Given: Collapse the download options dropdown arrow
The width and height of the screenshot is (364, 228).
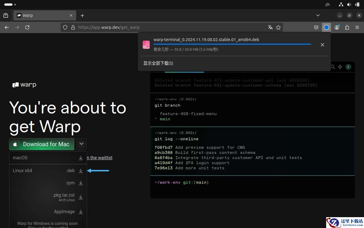Looking at the screenshot, I should [x=81, y=144].
